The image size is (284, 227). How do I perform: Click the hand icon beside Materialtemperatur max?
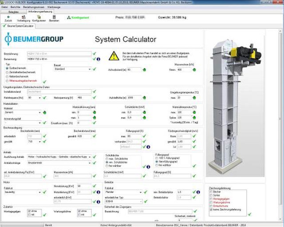coord(194,112)
